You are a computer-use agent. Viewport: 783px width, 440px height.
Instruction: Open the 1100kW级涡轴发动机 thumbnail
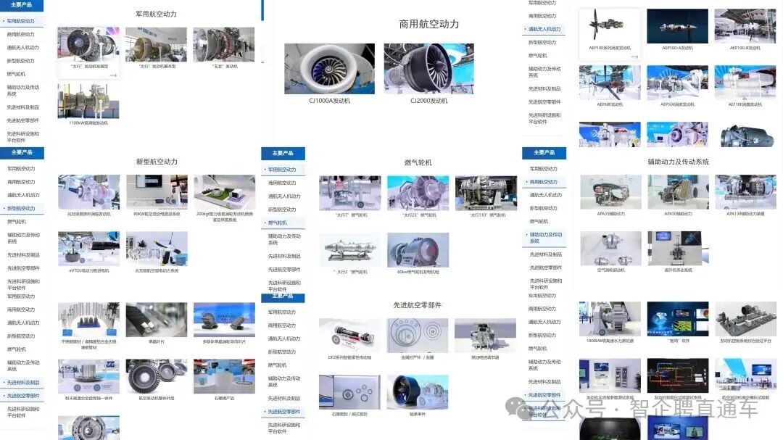pos(88,101)
